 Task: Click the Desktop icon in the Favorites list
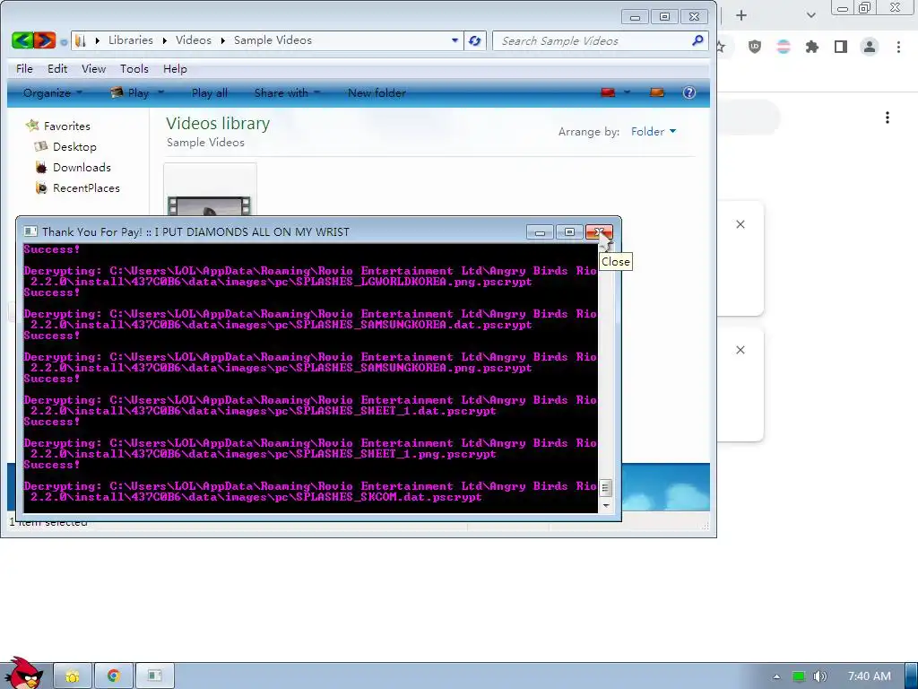tap(41, 146)
